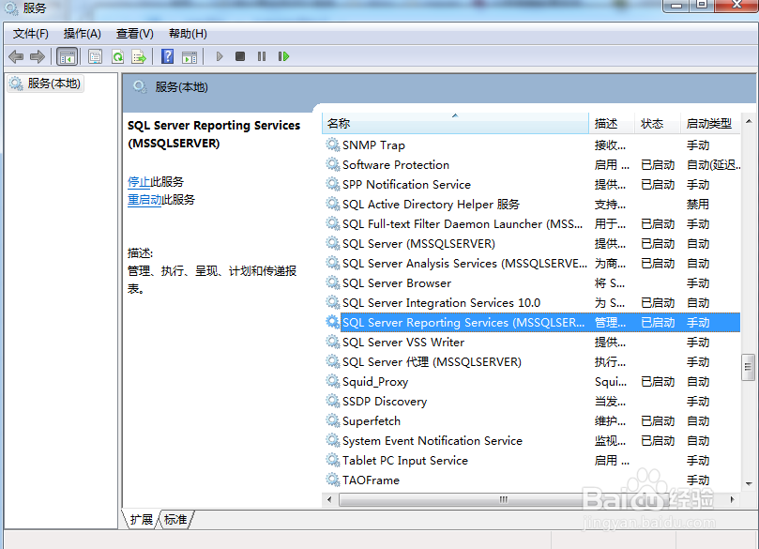Click gear icon of SQL Server Browser
759x549 pixels.
[x=332, y=282]
